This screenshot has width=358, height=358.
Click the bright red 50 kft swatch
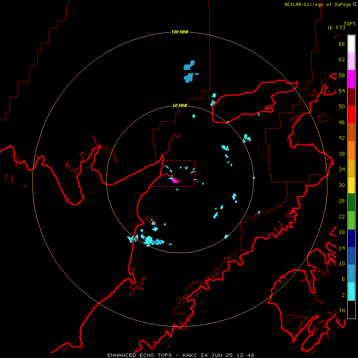351,115
